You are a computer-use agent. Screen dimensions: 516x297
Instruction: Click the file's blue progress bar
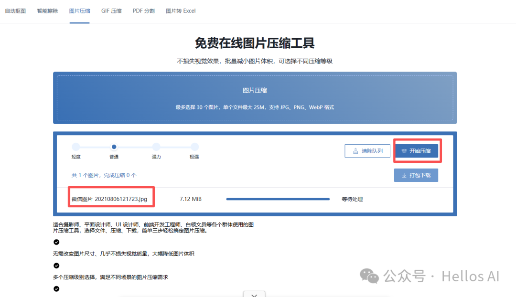[278, 199]
